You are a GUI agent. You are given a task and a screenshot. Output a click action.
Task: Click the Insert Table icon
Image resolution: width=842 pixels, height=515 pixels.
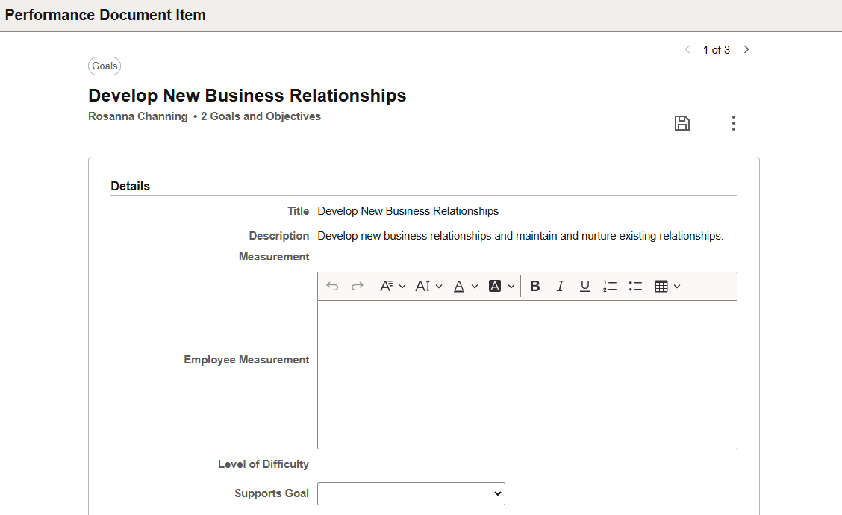pos(662,286)
